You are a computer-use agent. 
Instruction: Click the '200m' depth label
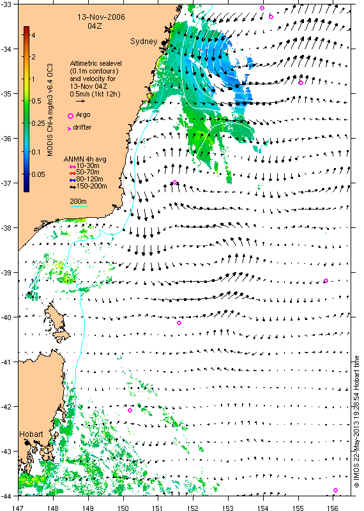(x=78, y=201)
